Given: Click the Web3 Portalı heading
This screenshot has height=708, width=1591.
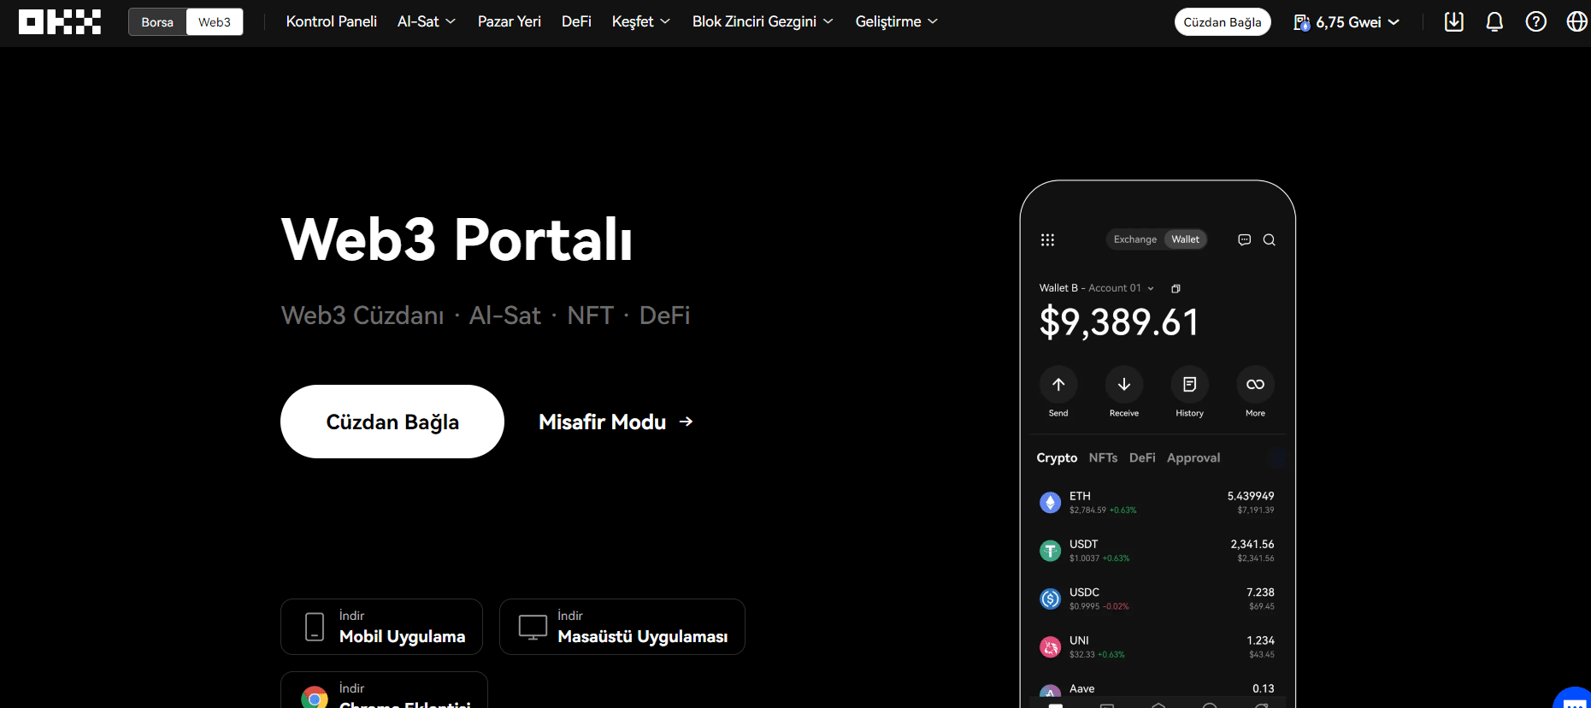Looking at the screenshot, I should pyautogui.click(x=457, y=239).
